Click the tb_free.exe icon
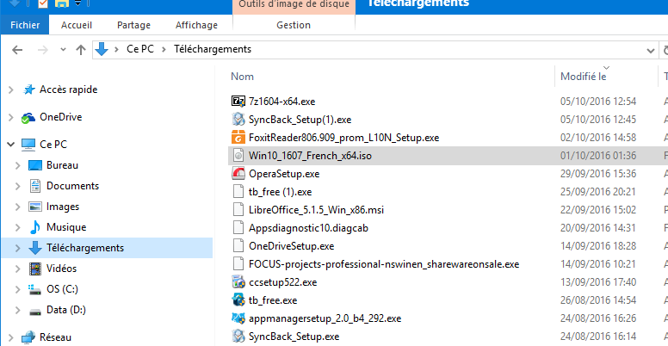Viewport: 668px width, 346px height. [238, 300]
